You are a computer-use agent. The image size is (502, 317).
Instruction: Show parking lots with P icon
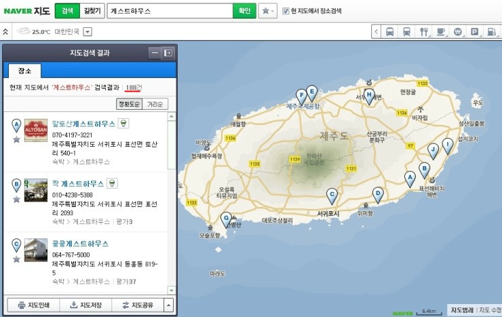[475, 32]
